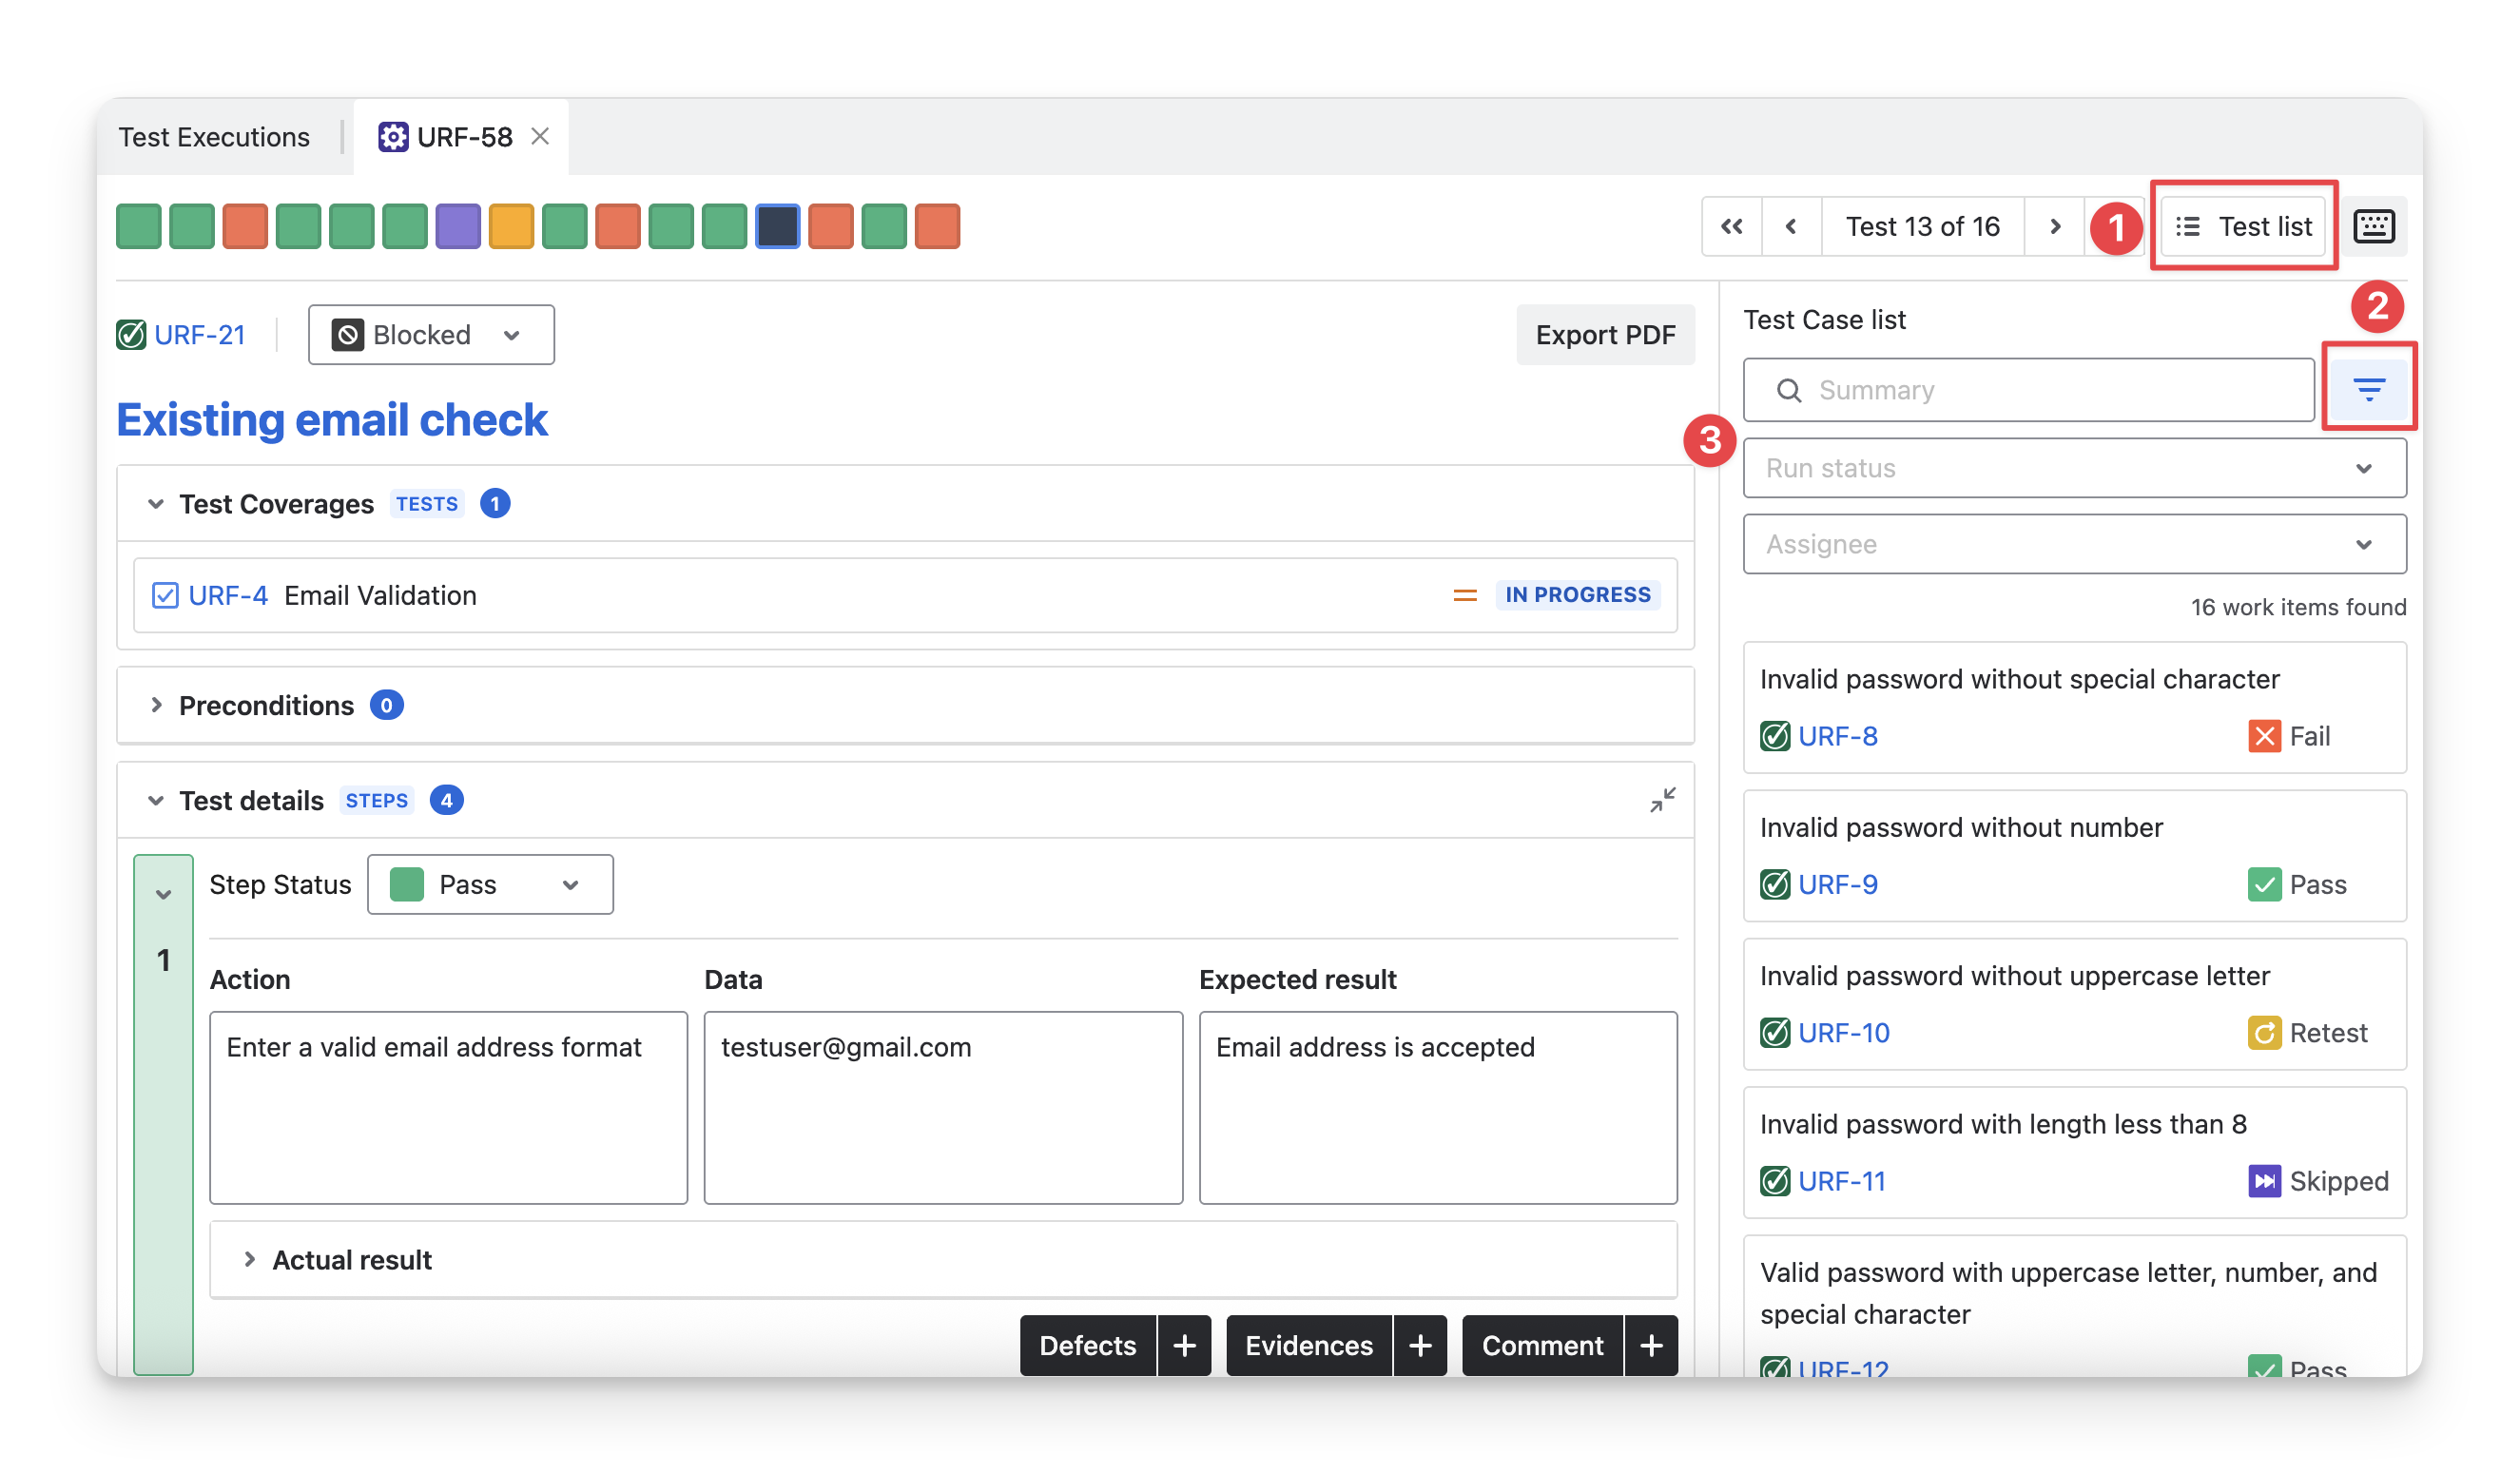Add a defect with plus icon
2520x1474 pixels.
click(x=1184, y=1345)
